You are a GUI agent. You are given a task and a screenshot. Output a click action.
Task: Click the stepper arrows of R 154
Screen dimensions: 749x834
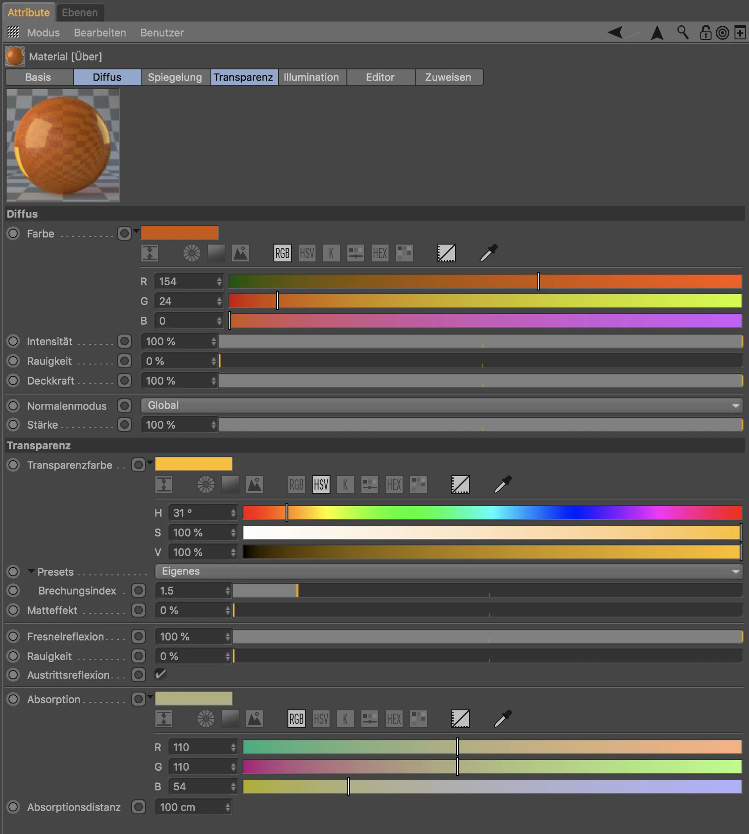click(219, 281)
